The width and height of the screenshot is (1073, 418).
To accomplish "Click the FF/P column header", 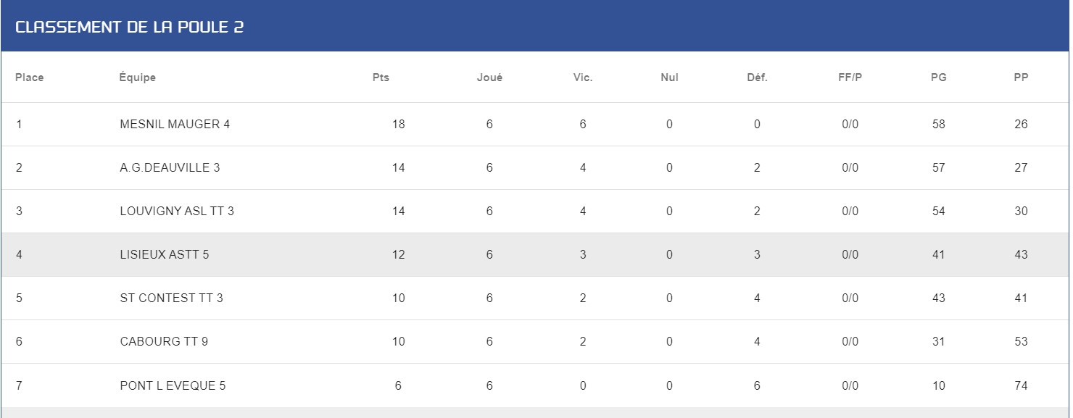I will 850,78.
